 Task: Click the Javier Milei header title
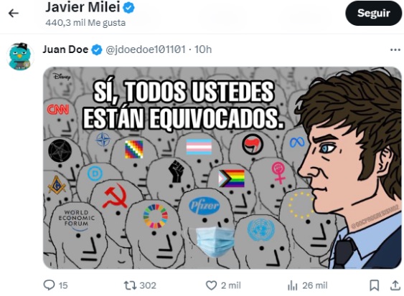(x=83, y=7)
